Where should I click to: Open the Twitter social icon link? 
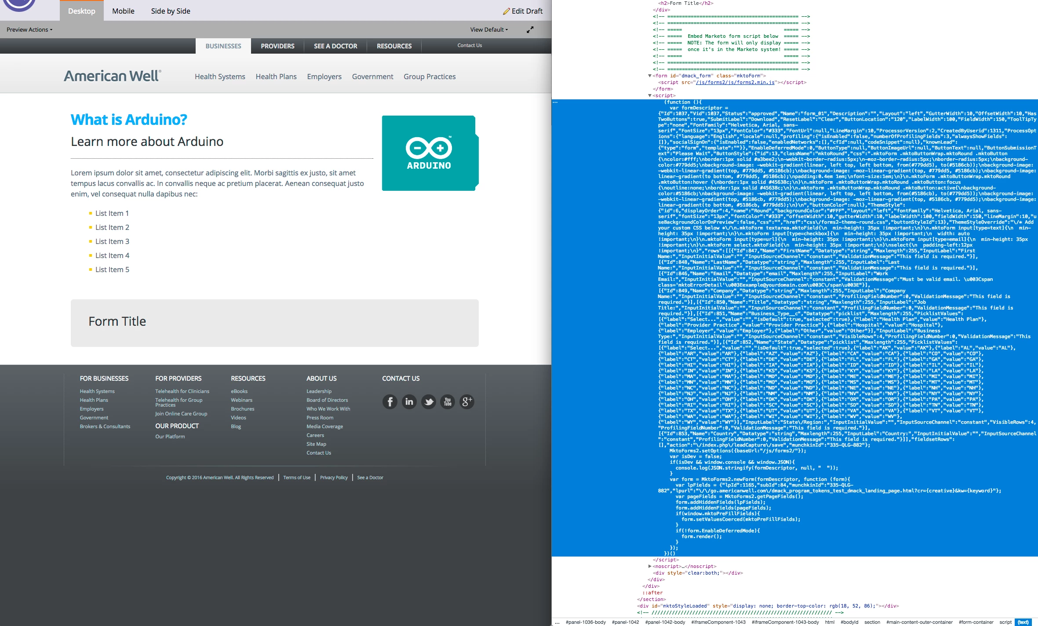pyautogui.click(x=428, y=402)
